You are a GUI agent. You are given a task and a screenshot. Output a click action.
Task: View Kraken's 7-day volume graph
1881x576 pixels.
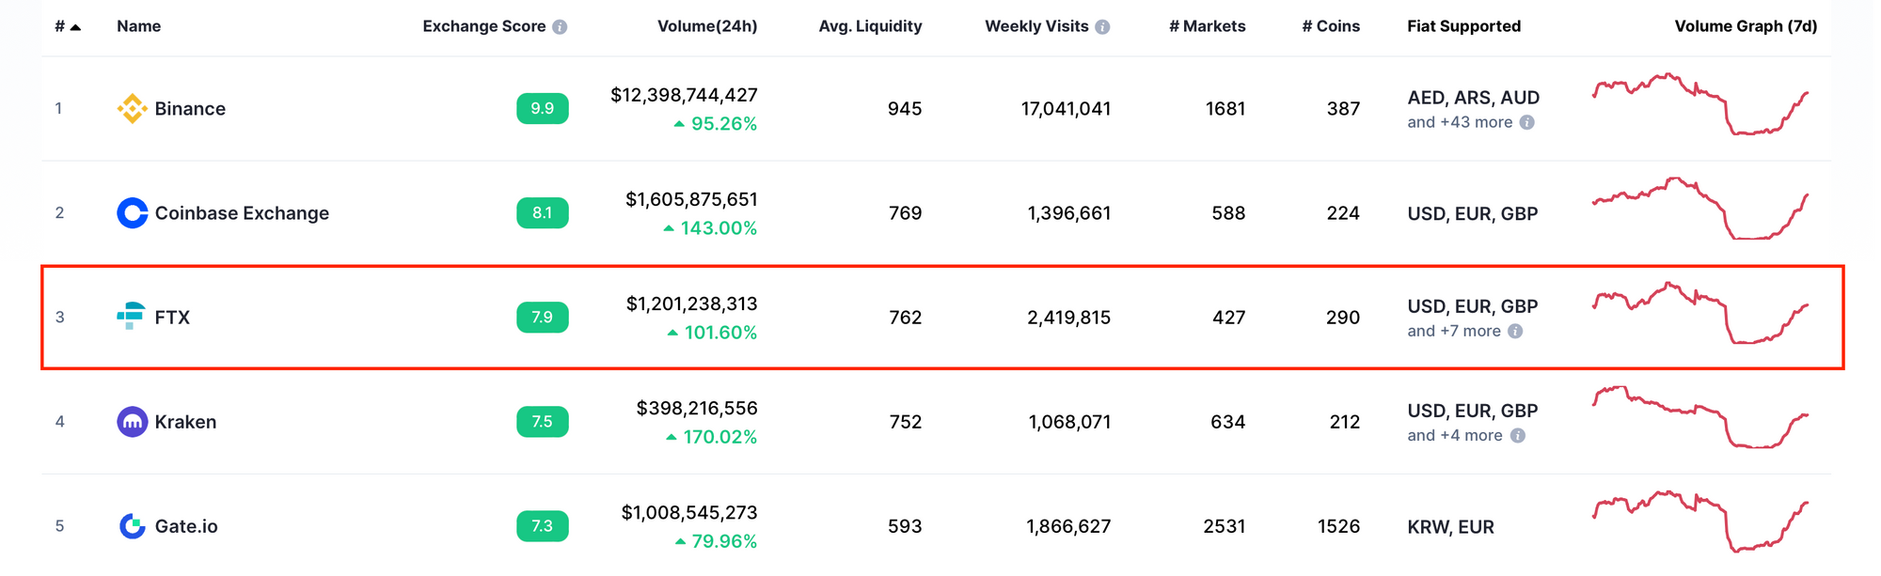[1700, 417]
